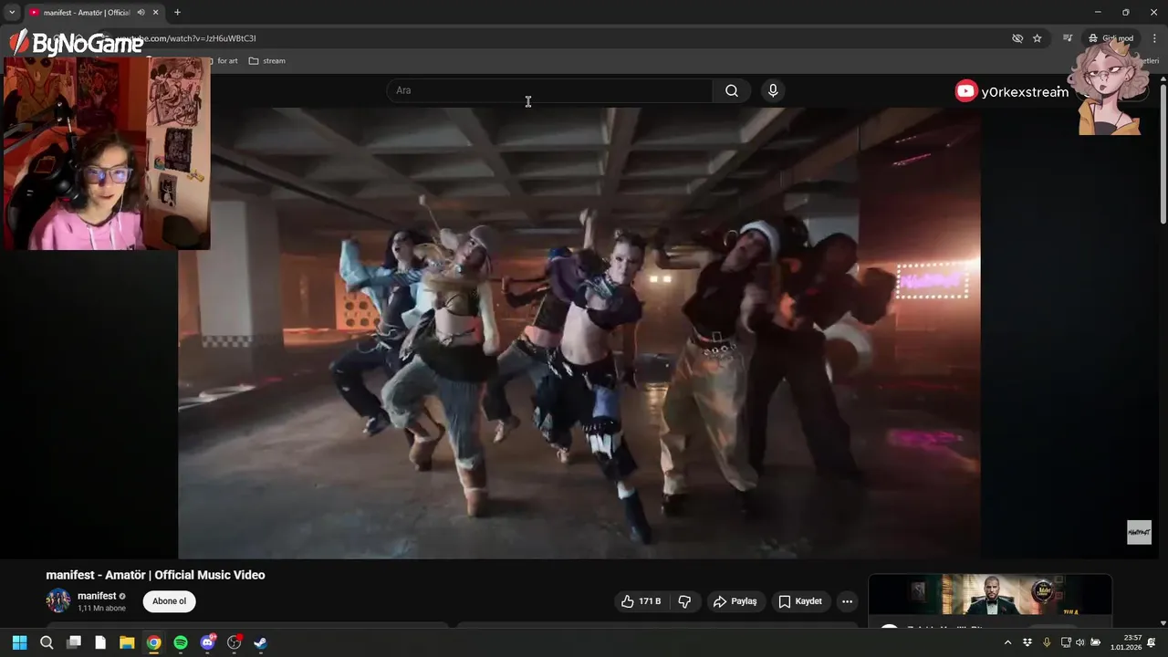Screen dimensions: 1168x657
Task: Open the 'for art' bookmarks folder
Action: pyautogui.click(x=222, y=61)
